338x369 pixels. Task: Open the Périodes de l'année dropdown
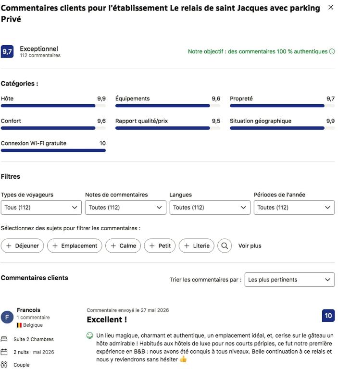click(294, 208)
